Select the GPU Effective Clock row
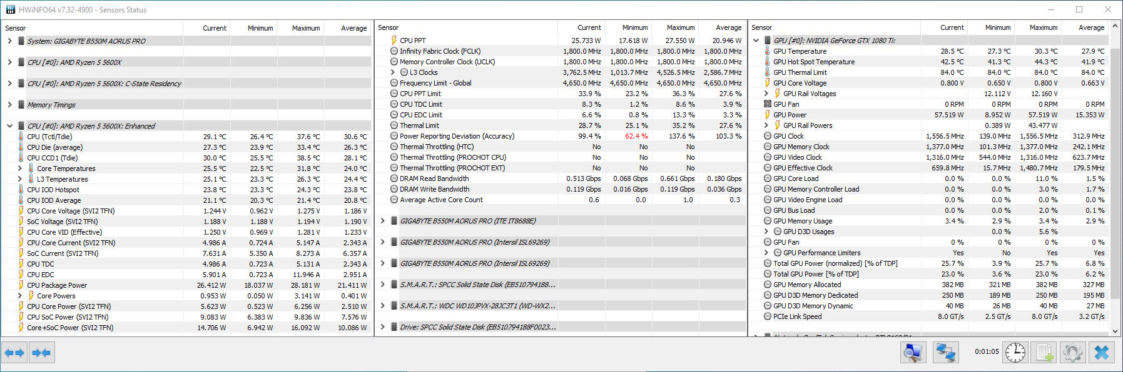The height and width of the screenshot is (372, 1123). point(929,168)
